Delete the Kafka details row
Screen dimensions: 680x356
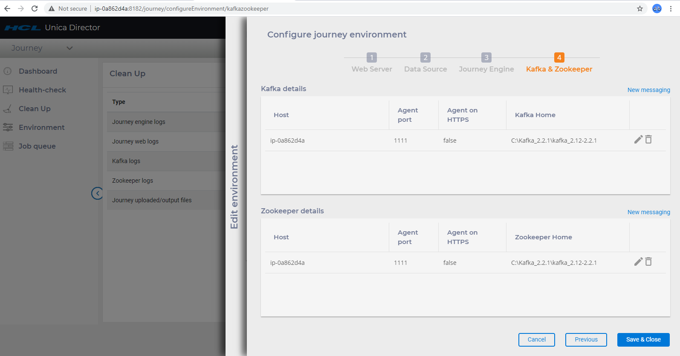pyautogui.click(x=648, y=140)
